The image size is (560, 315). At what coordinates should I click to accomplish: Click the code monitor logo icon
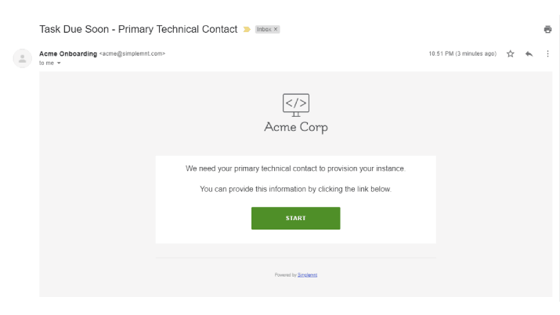(296, 105)
